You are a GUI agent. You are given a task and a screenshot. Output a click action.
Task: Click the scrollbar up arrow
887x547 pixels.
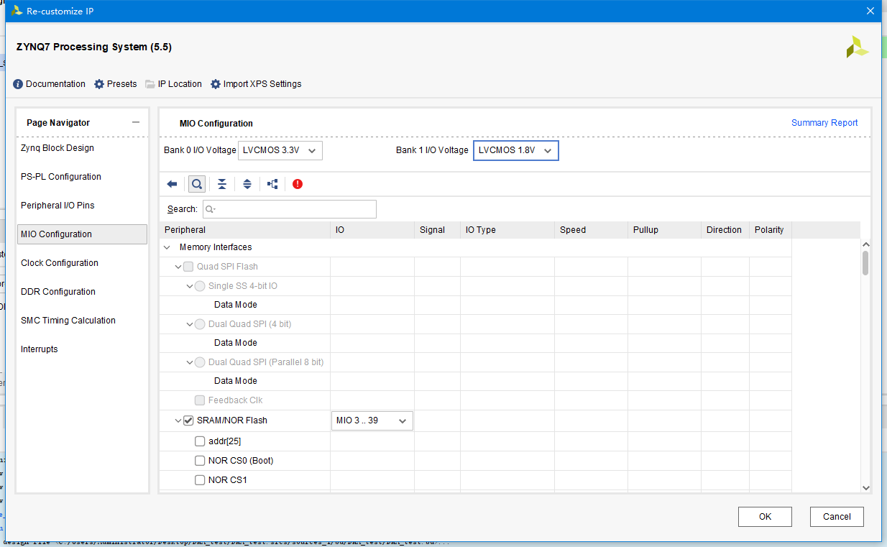tap(865, 244)
